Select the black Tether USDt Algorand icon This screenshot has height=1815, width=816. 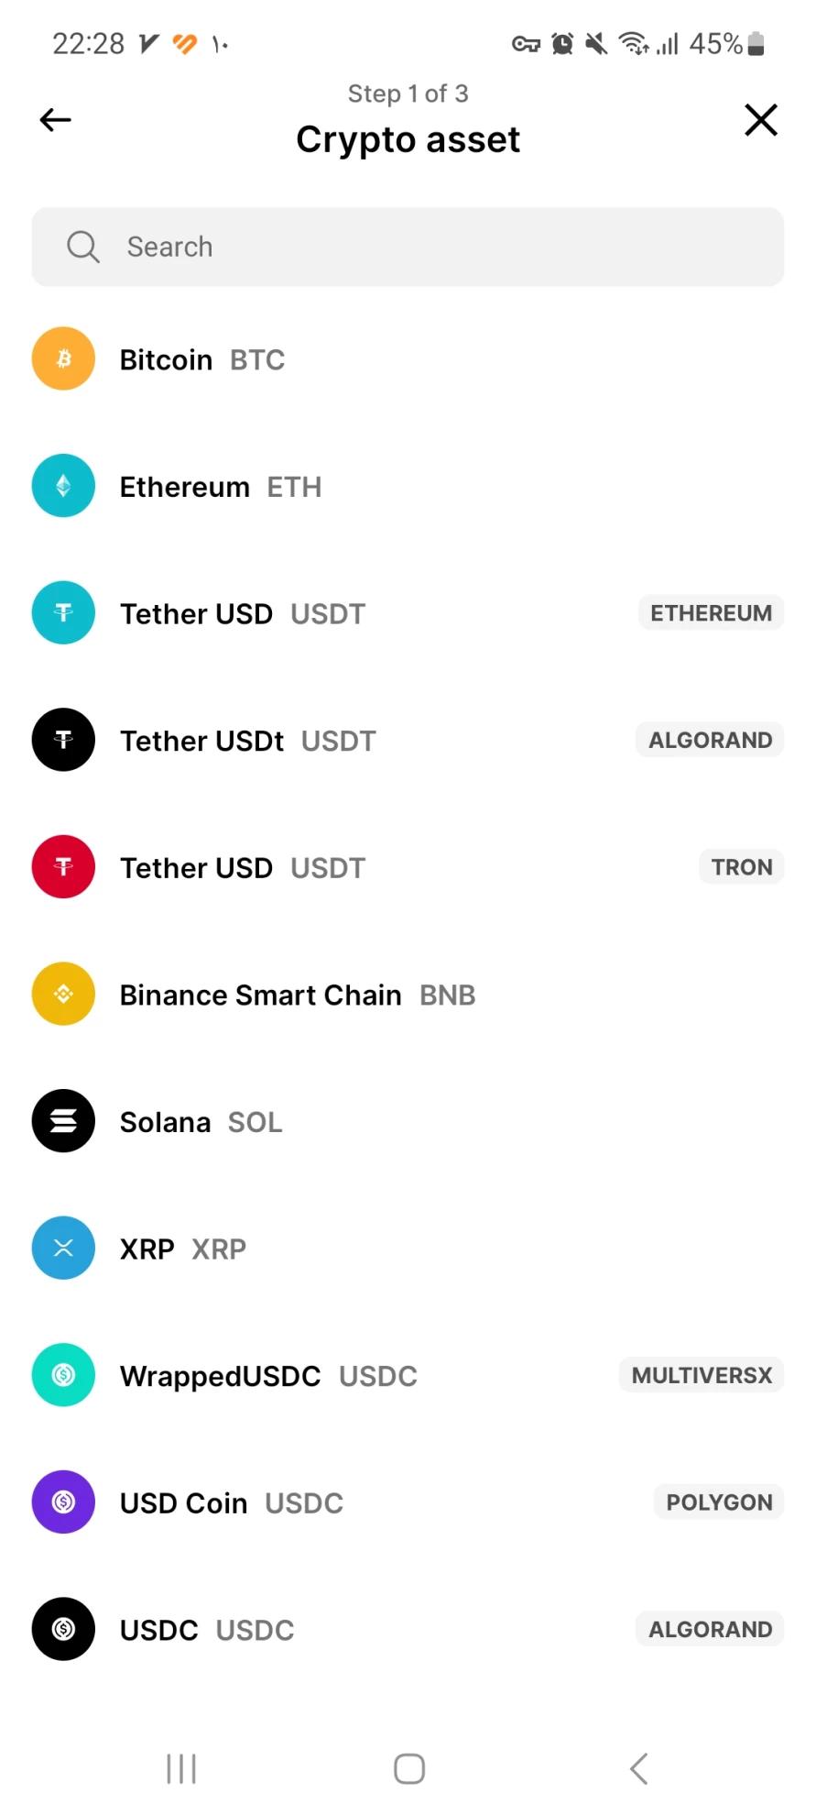coord(63,740)
